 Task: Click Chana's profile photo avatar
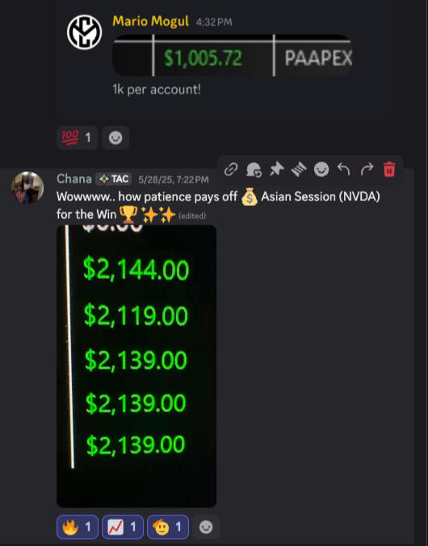click(27, 187)
